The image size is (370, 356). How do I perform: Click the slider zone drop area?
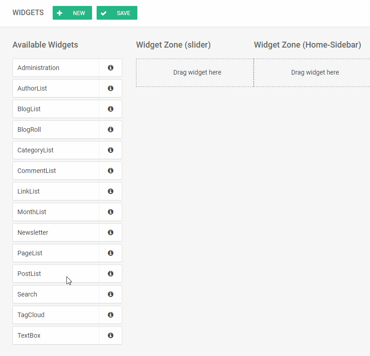pyautogui.click(x=195, y=73)
